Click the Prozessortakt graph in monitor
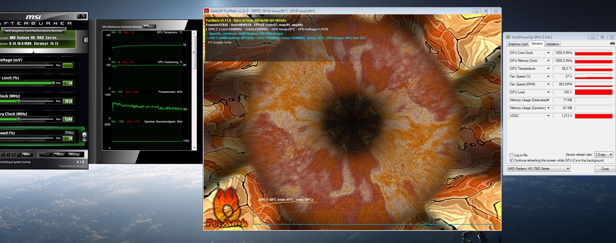This screenshot has height=243, width=616. click(147, 106)
